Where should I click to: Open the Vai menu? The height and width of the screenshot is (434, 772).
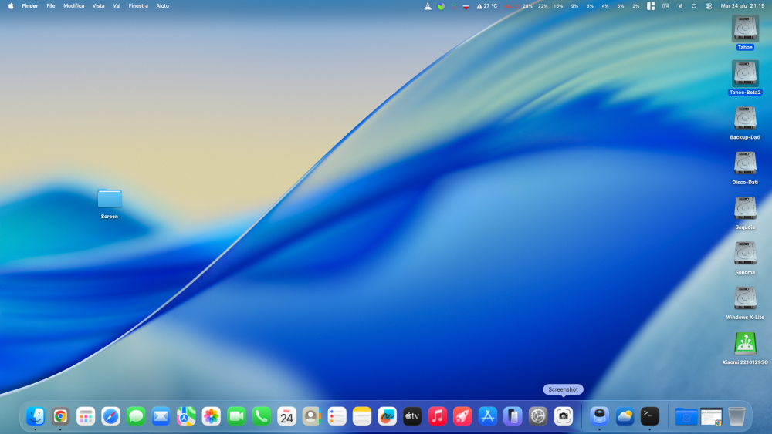click(117, 6)
